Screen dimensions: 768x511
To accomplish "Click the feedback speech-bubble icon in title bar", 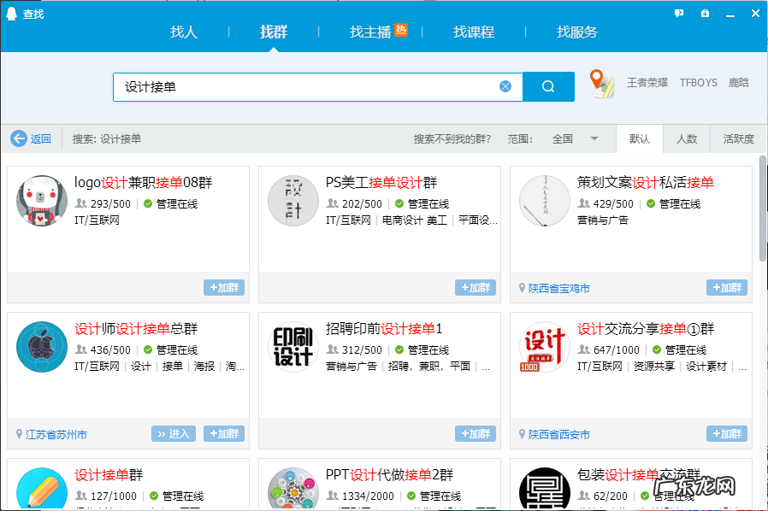I will 678,13.
